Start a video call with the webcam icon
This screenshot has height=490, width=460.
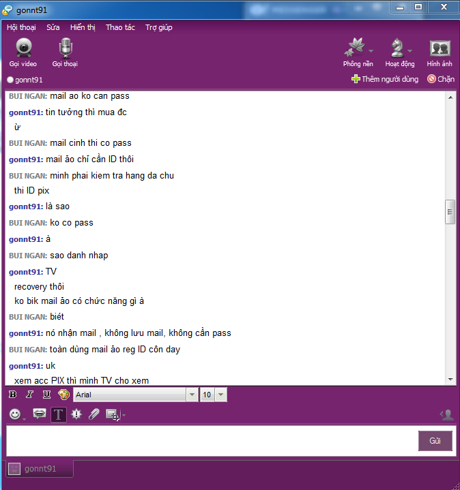pos(23,48)
